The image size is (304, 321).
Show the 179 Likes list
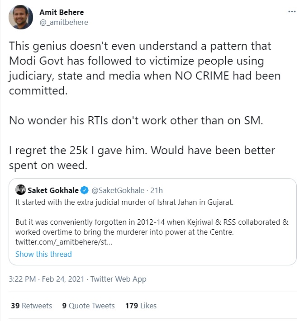click(141, 306)
